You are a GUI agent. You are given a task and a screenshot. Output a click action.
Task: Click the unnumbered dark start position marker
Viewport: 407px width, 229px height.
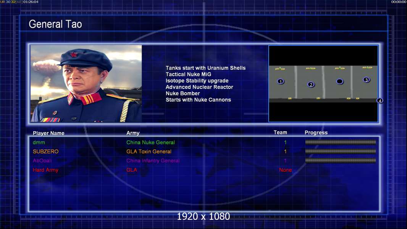coord(339,81)
